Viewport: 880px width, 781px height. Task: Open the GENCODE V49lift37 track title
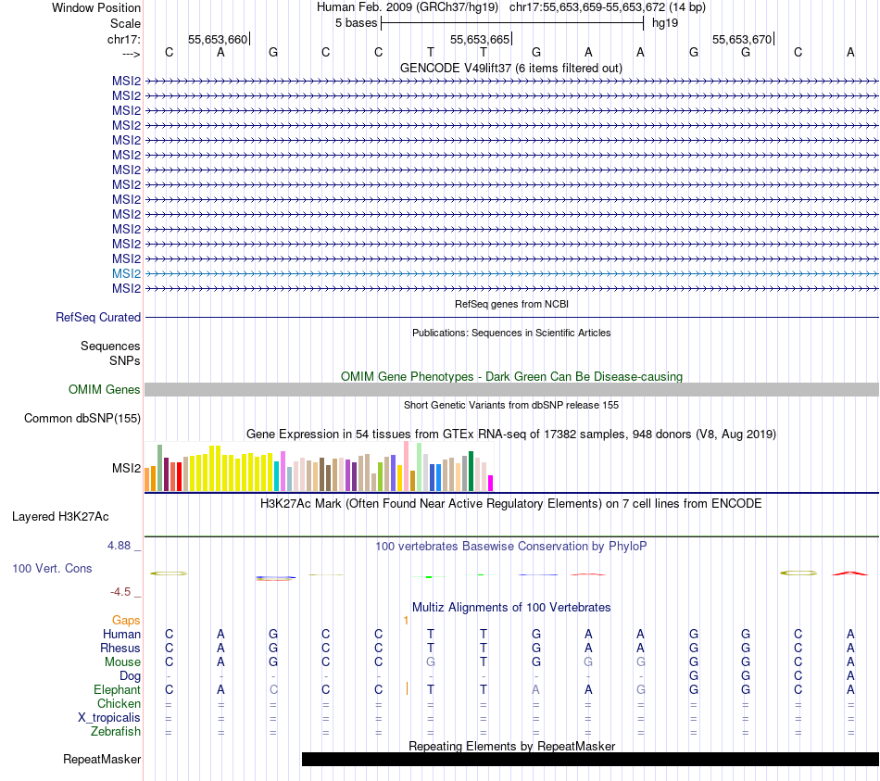click(x=510, y=68)
